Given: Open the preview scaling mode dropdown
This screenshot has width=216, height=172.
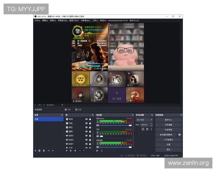Looking at the screenshot, I should (x=54, y=105).
